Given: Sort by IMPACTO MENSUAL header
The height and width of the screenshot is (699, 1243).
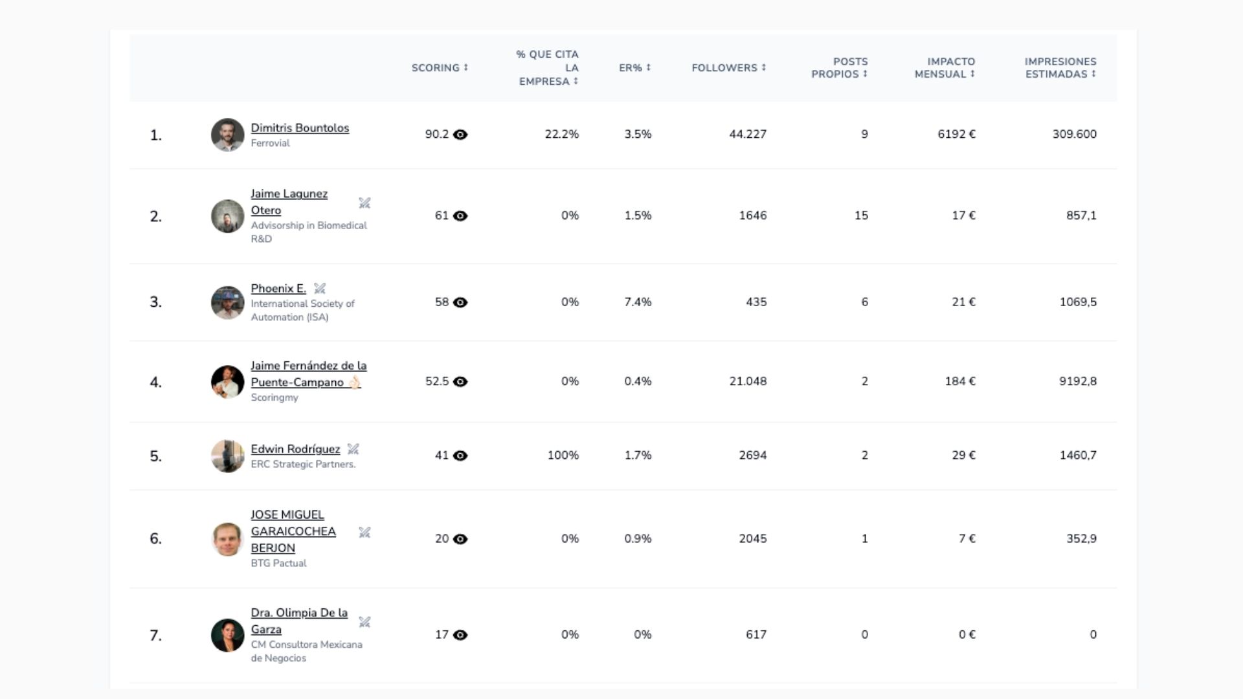Looking at the screenshot, I should tap(945, 68).
